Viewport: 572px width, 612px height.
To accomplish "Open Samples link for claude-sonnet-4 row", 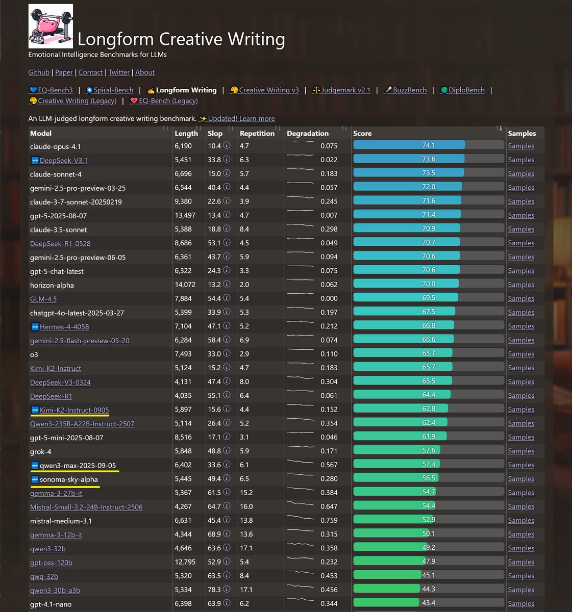I will click(521, 174).
